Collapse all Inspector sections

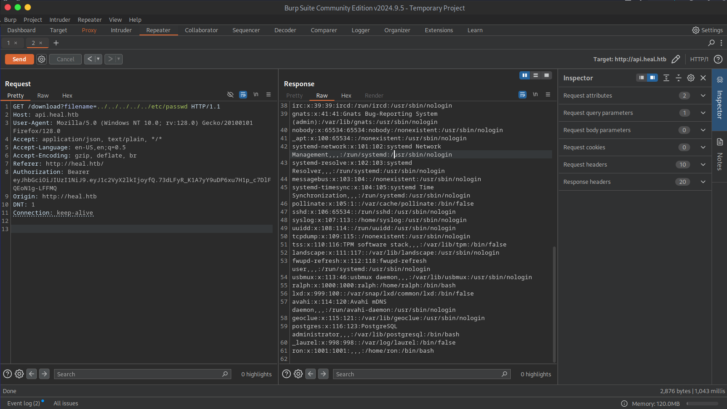pos(678,78)
